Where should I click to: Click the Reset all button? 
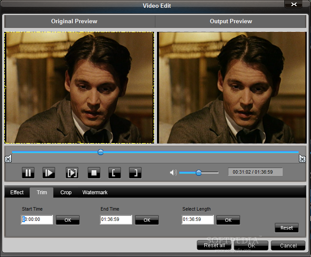click(214, 245)
